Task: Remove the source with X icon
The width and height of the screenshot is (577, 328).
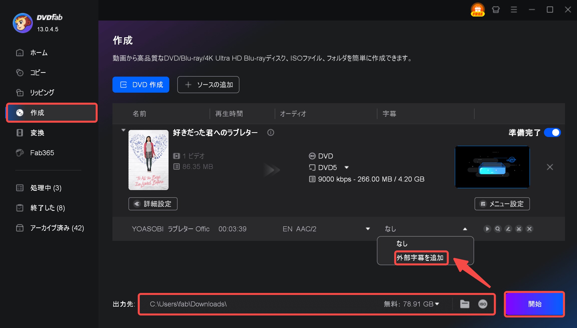Action: (x=550, y=167)
